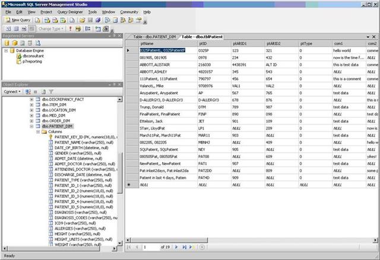Toggle the Show SQL Pane button
This screenshot has width=380, height=260.
coord(24,29)
